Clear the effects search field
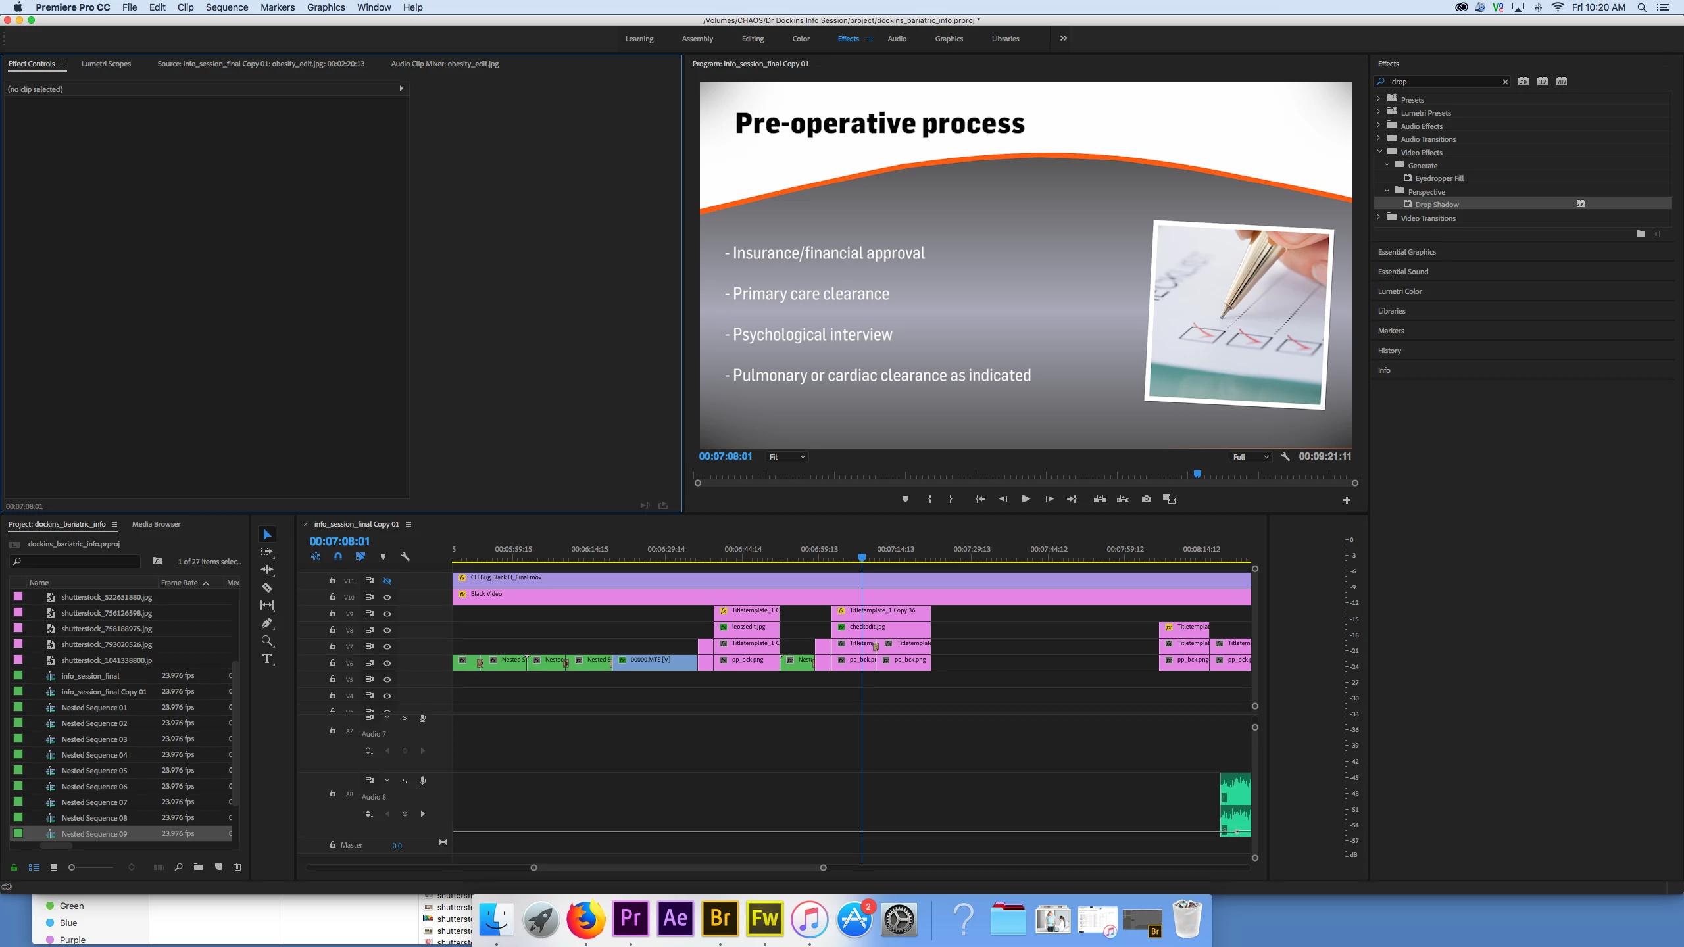This screenshot has height=947, width=1684. 1505,82
